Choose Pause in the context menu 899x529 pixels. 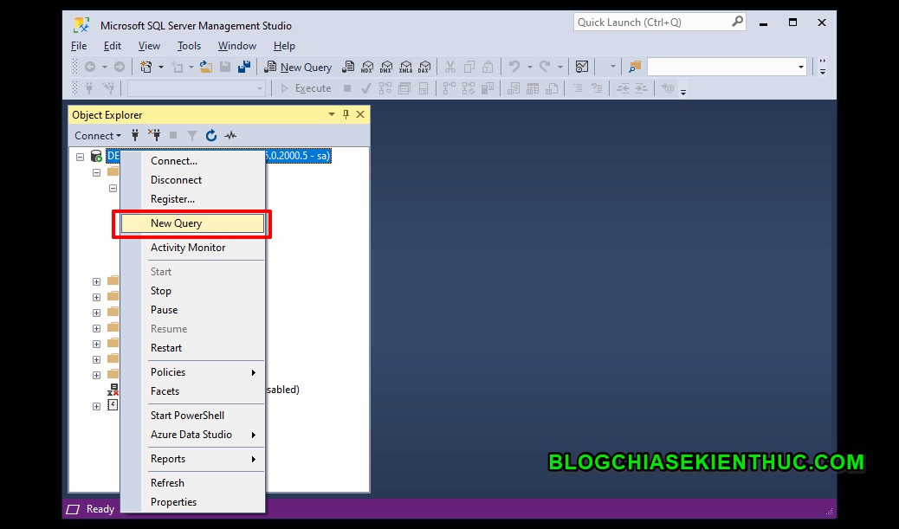192,309
